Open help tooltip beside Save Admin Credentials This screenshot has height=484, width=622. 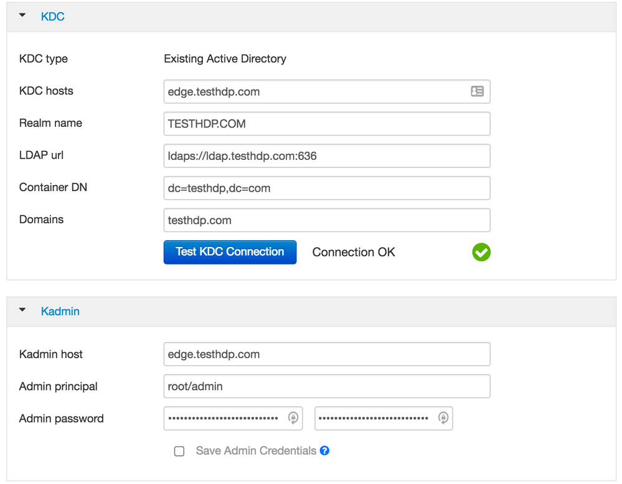pos(324,450)
